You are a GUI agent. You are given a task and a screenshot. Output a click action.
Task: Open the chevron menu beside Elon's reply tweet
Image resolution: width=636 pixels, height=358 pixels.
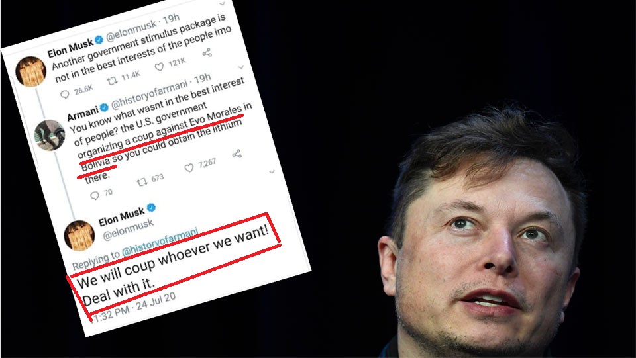(272, 171)
